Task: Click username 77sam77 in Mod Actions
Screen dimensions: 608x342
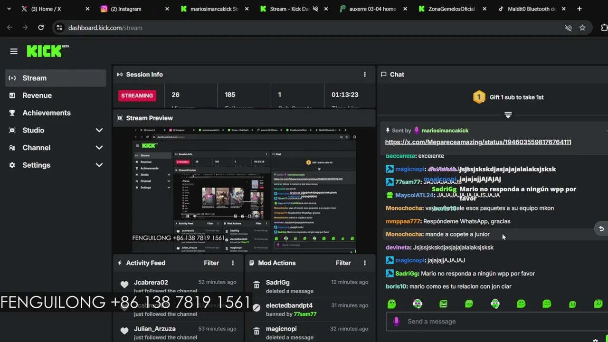Action: click(305, 314)
